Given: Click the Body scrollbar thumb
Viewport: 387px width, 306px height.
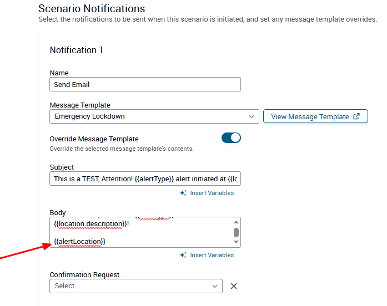Looking at the screenshot, I should pyautogui.click(x=236, y=232).
